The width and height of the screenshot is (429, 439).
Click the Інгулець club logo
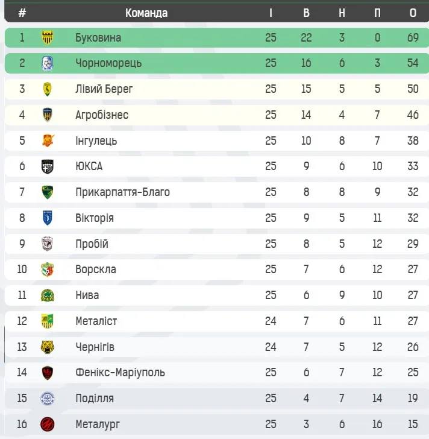click(47, 141)
